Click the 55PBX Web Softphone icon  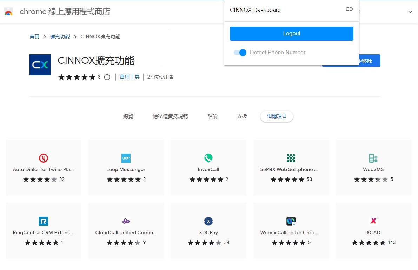291,158
